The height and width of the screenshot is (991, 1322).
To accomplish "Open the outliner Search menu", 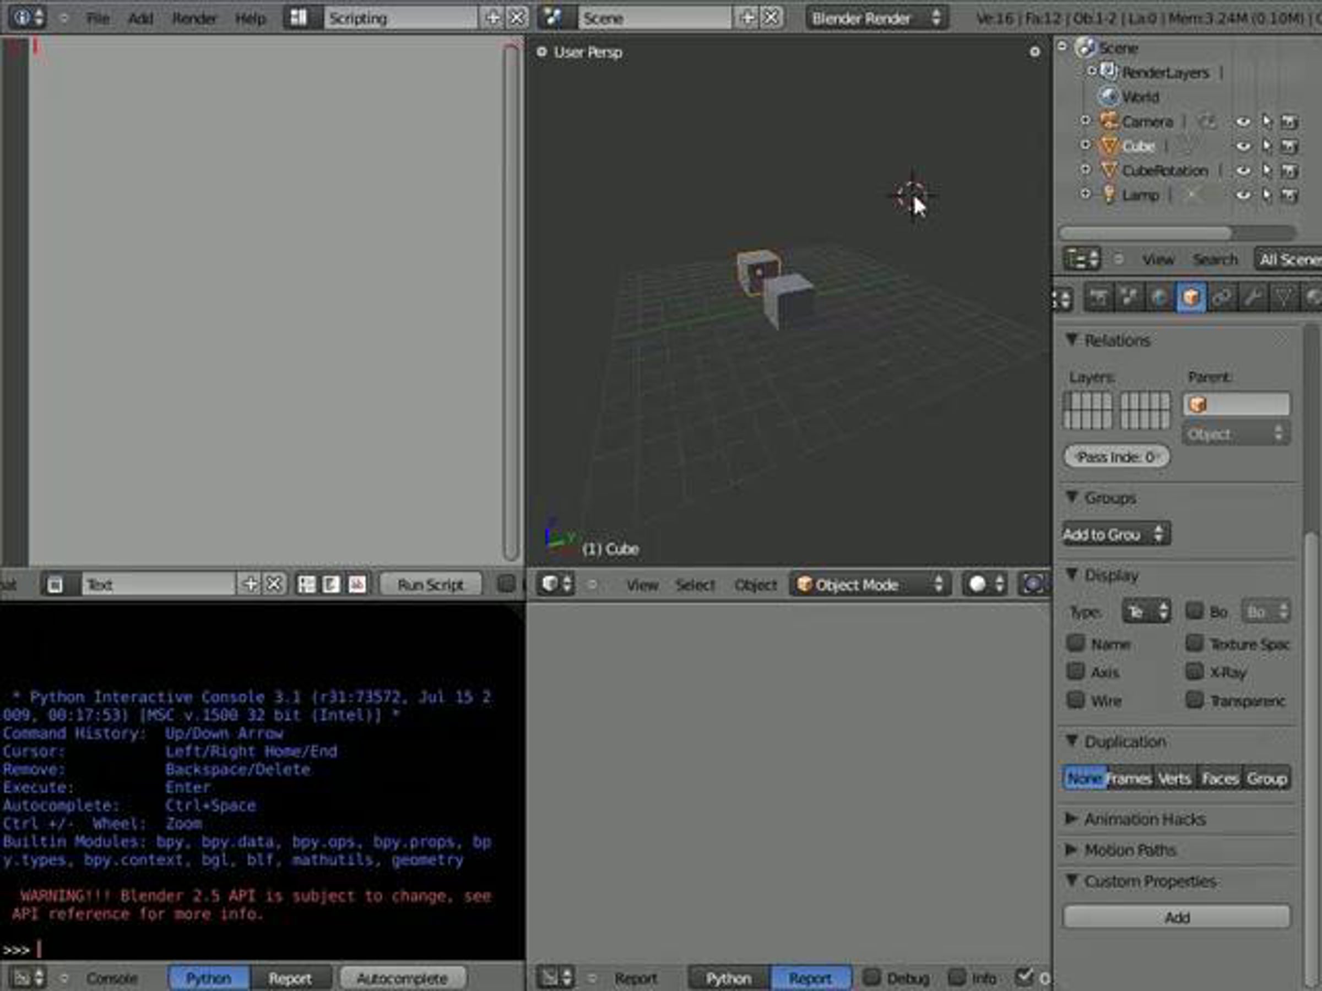I will click(x=1216, y=259).
